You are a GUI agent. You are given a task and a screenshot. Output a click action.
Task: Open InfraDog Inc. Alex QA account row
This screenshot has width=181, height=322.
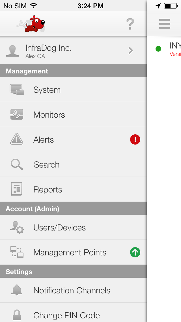pyautogui.click(x=73, y=50)
